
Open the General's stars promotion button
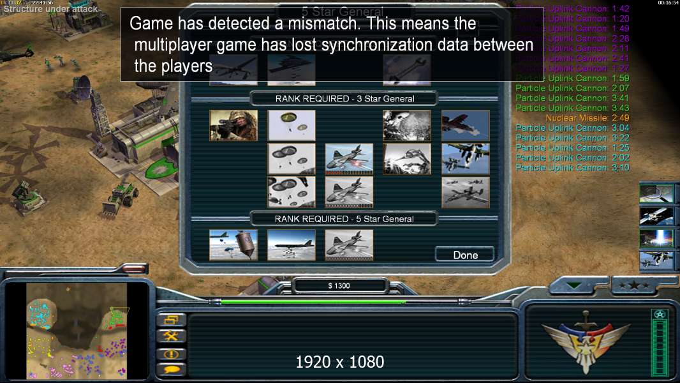[x=635, y=285]
